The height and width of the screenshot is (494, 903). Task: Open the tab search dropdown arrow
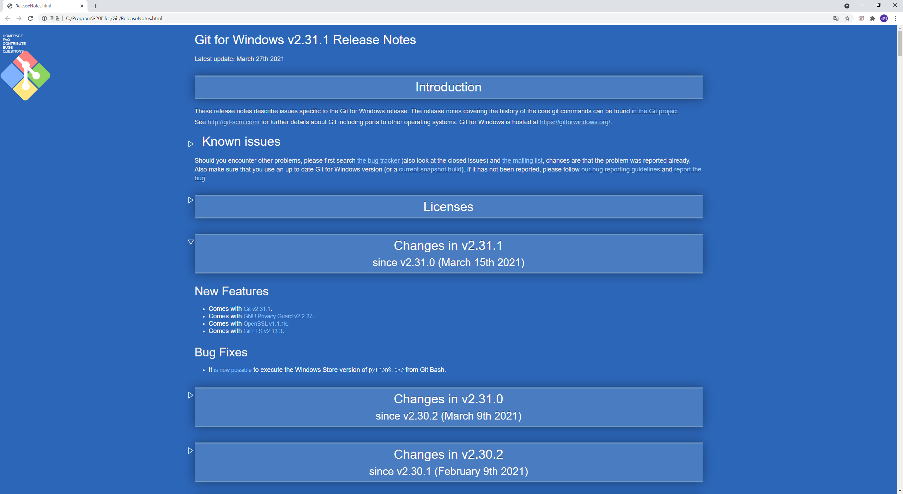847,6
